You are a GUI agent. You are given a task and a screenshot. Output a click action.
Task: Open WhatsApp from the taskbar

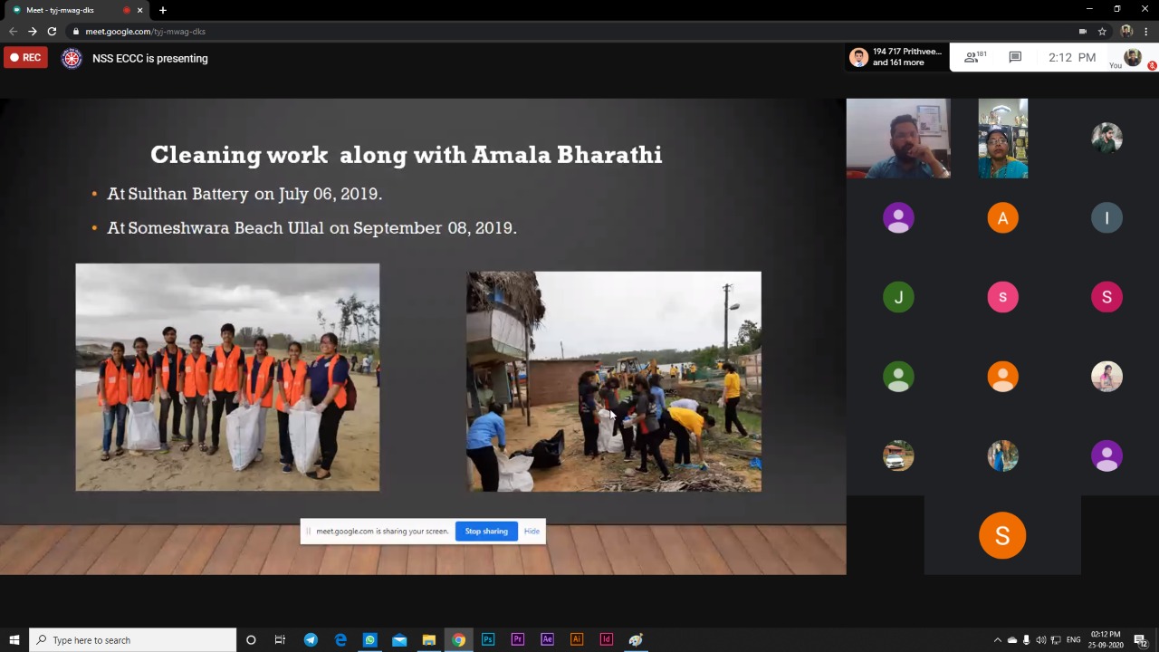click(x=369, y=639)
